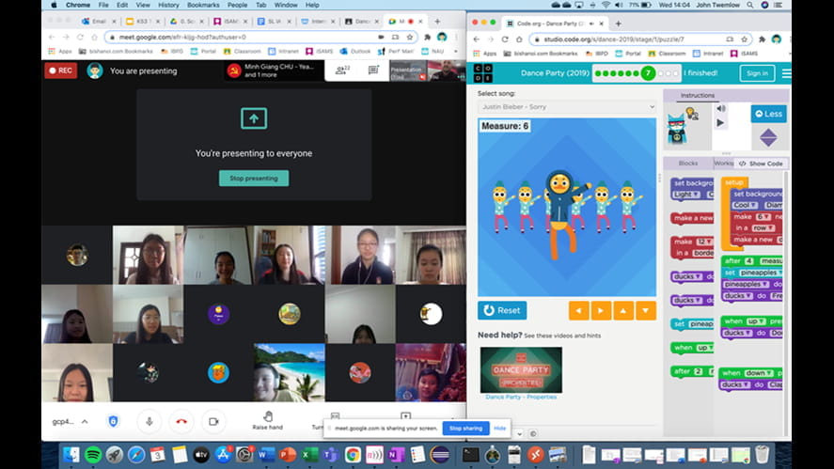The image size is (834, 469).
Task: Select level 7 in progress bar
Action: (648, 73)
